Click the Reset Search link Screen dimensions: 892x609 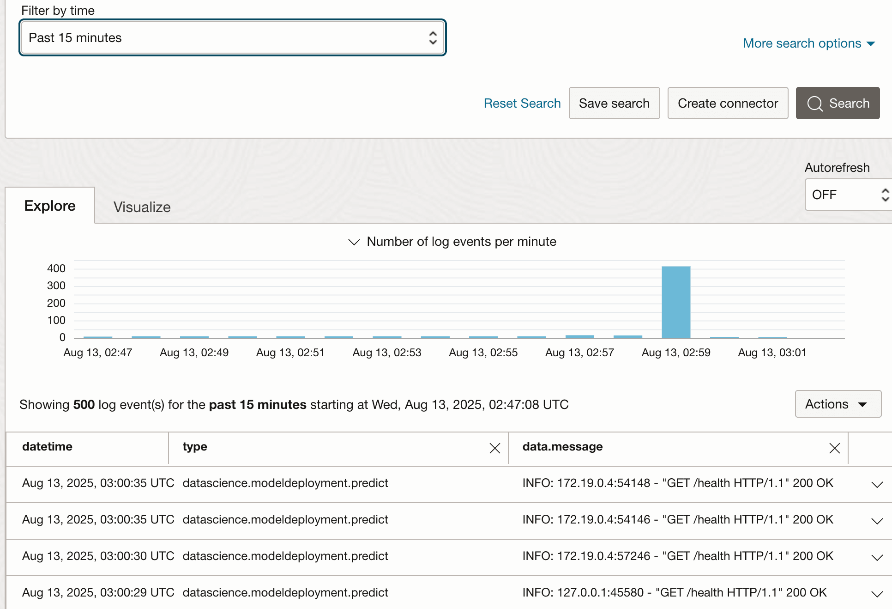(x=522, y=103)
